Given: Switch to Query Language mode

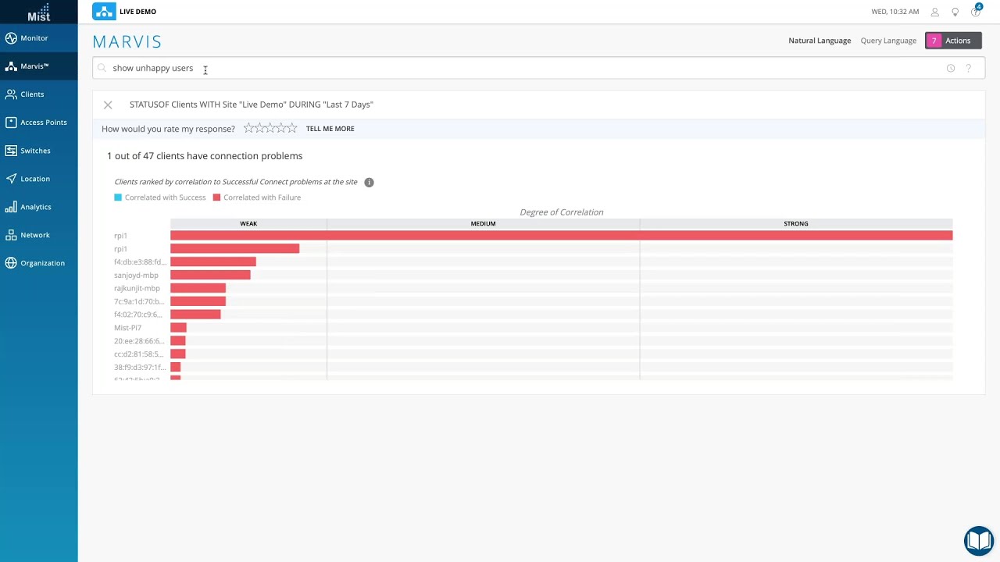Looking at the screenshot, I should 888,41.
